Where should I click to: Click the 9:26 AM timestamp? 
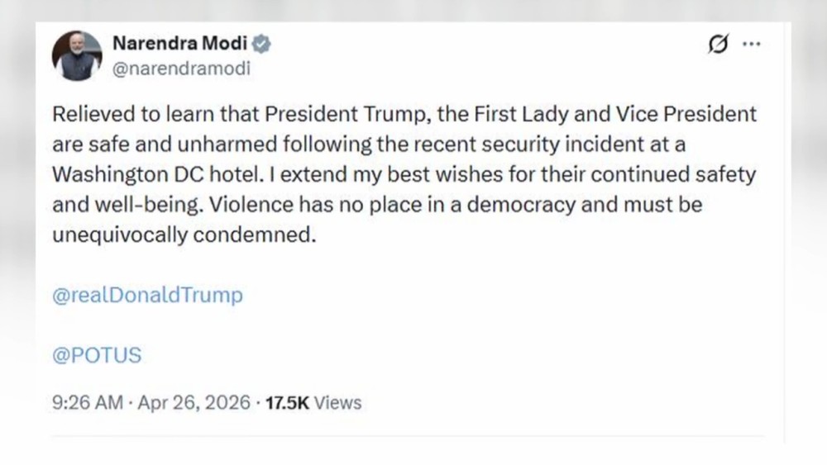(x=88, y=403)
